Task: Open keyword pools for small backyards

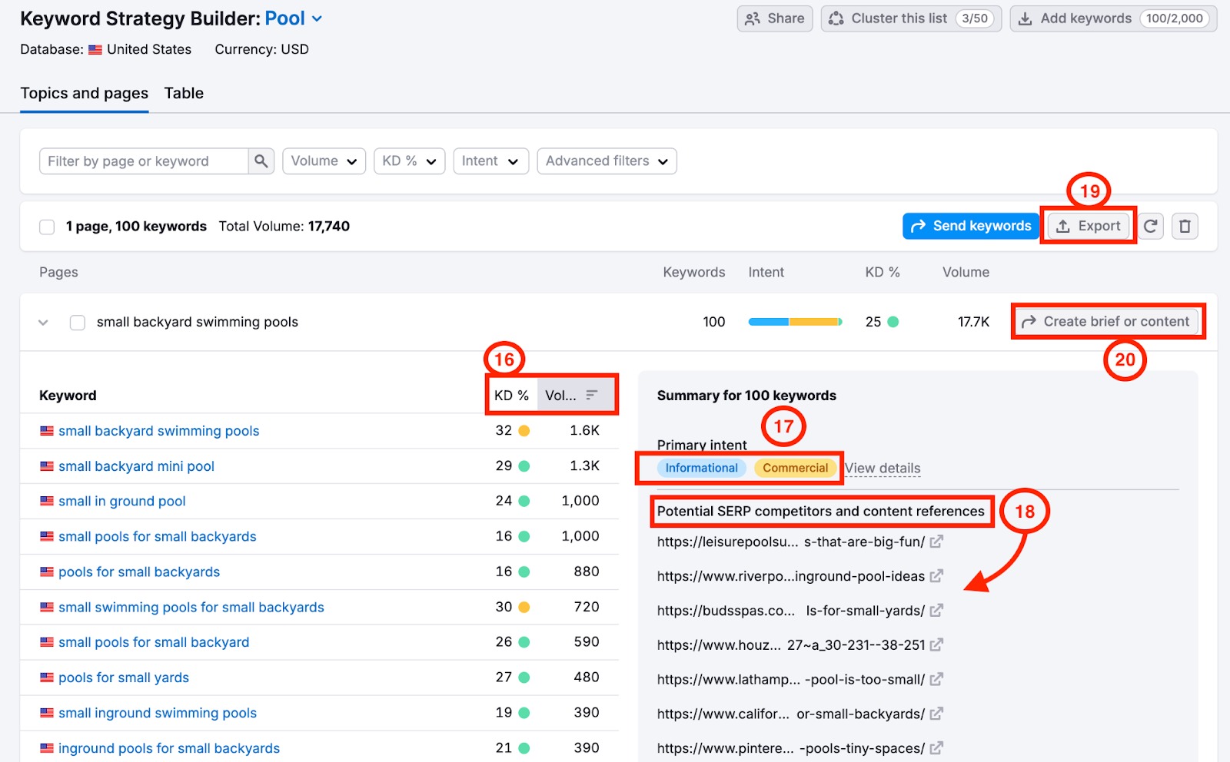Action: click(x=139, y=572)
